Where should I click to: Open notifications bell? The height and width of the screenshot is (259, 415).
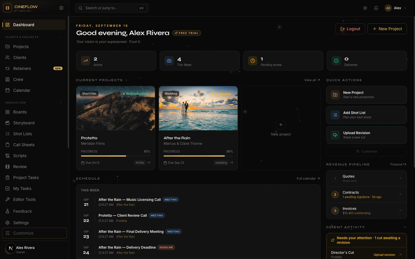(x=376, y=8)
